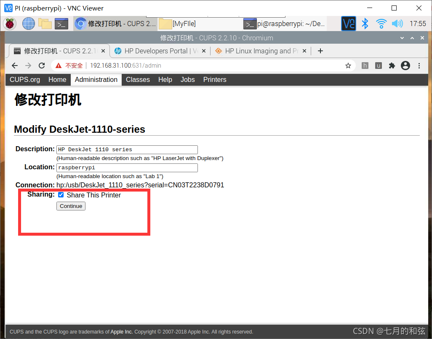This screenshot has height=339, width=432.
Task: Focus the Location text field
Action: point(127,168)
